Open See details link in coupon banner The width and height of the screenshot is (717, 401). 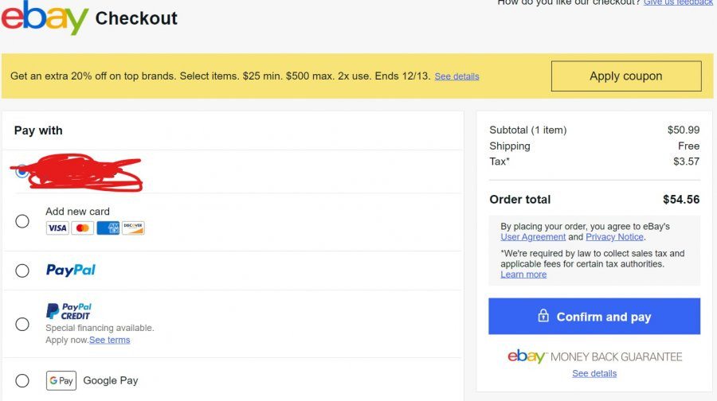click(456, 76)
